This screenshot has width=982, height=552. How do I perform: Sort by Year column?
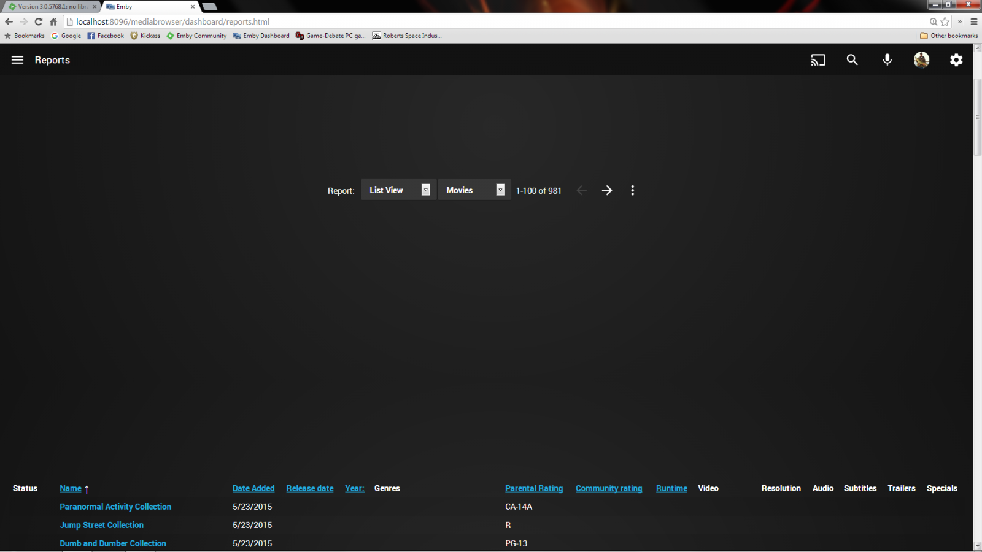point(355,488)
